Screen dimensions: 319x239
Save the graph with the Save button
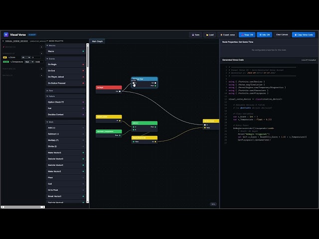coord(195,35)
